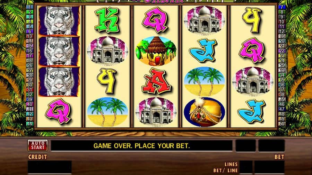The height and width of the screenshot is (175, 312).
Task: Click the yellow 9 symbol on reel five
Action: coord(252,20)
